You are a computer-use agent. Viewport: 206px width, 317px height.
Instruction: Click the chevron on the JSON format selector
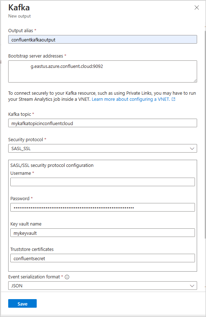tap(192, 286)
